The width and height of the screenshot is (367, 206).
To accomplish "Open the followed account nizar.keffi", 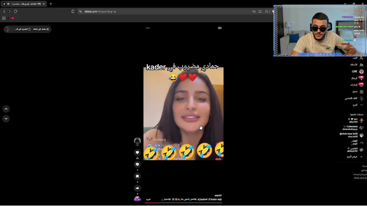I will click(352, 135).
